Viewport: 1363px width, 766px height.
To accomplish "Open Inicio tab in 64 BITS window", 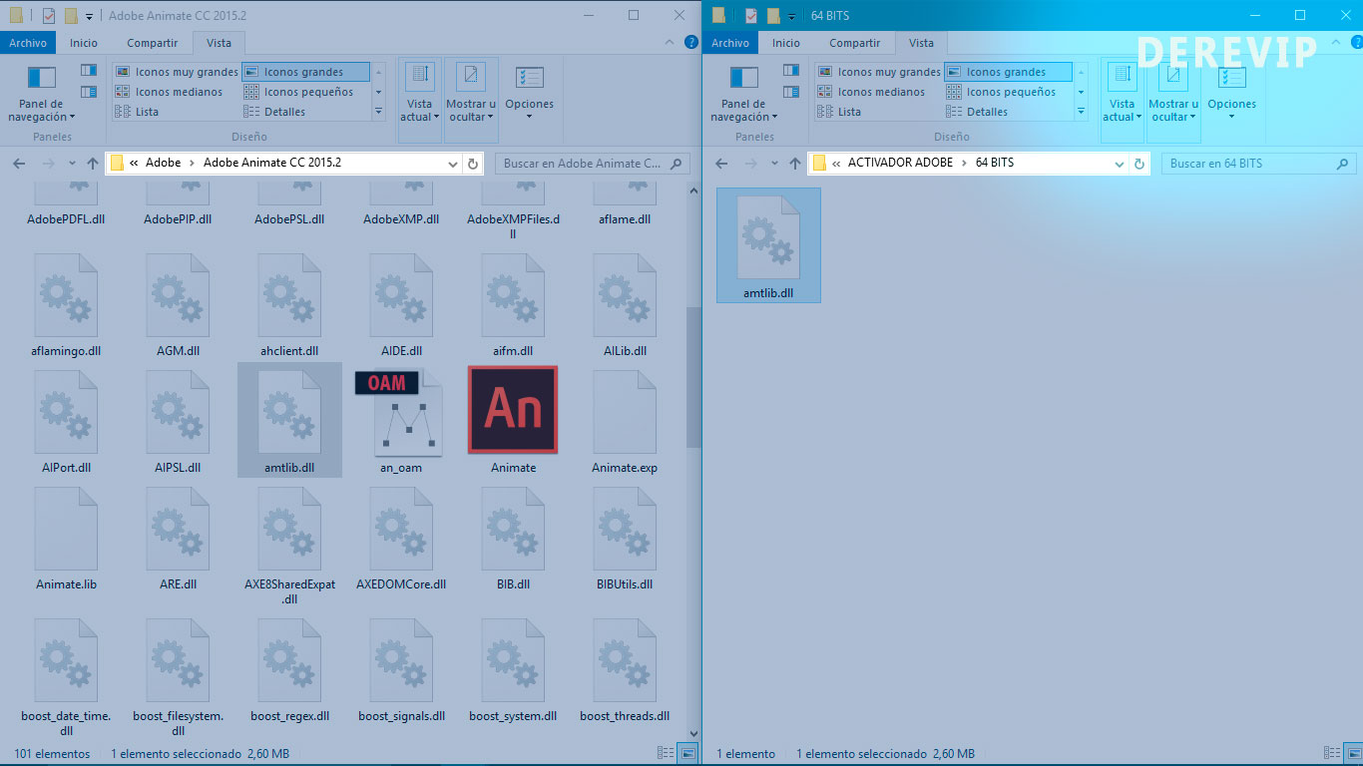I will 786,43.
